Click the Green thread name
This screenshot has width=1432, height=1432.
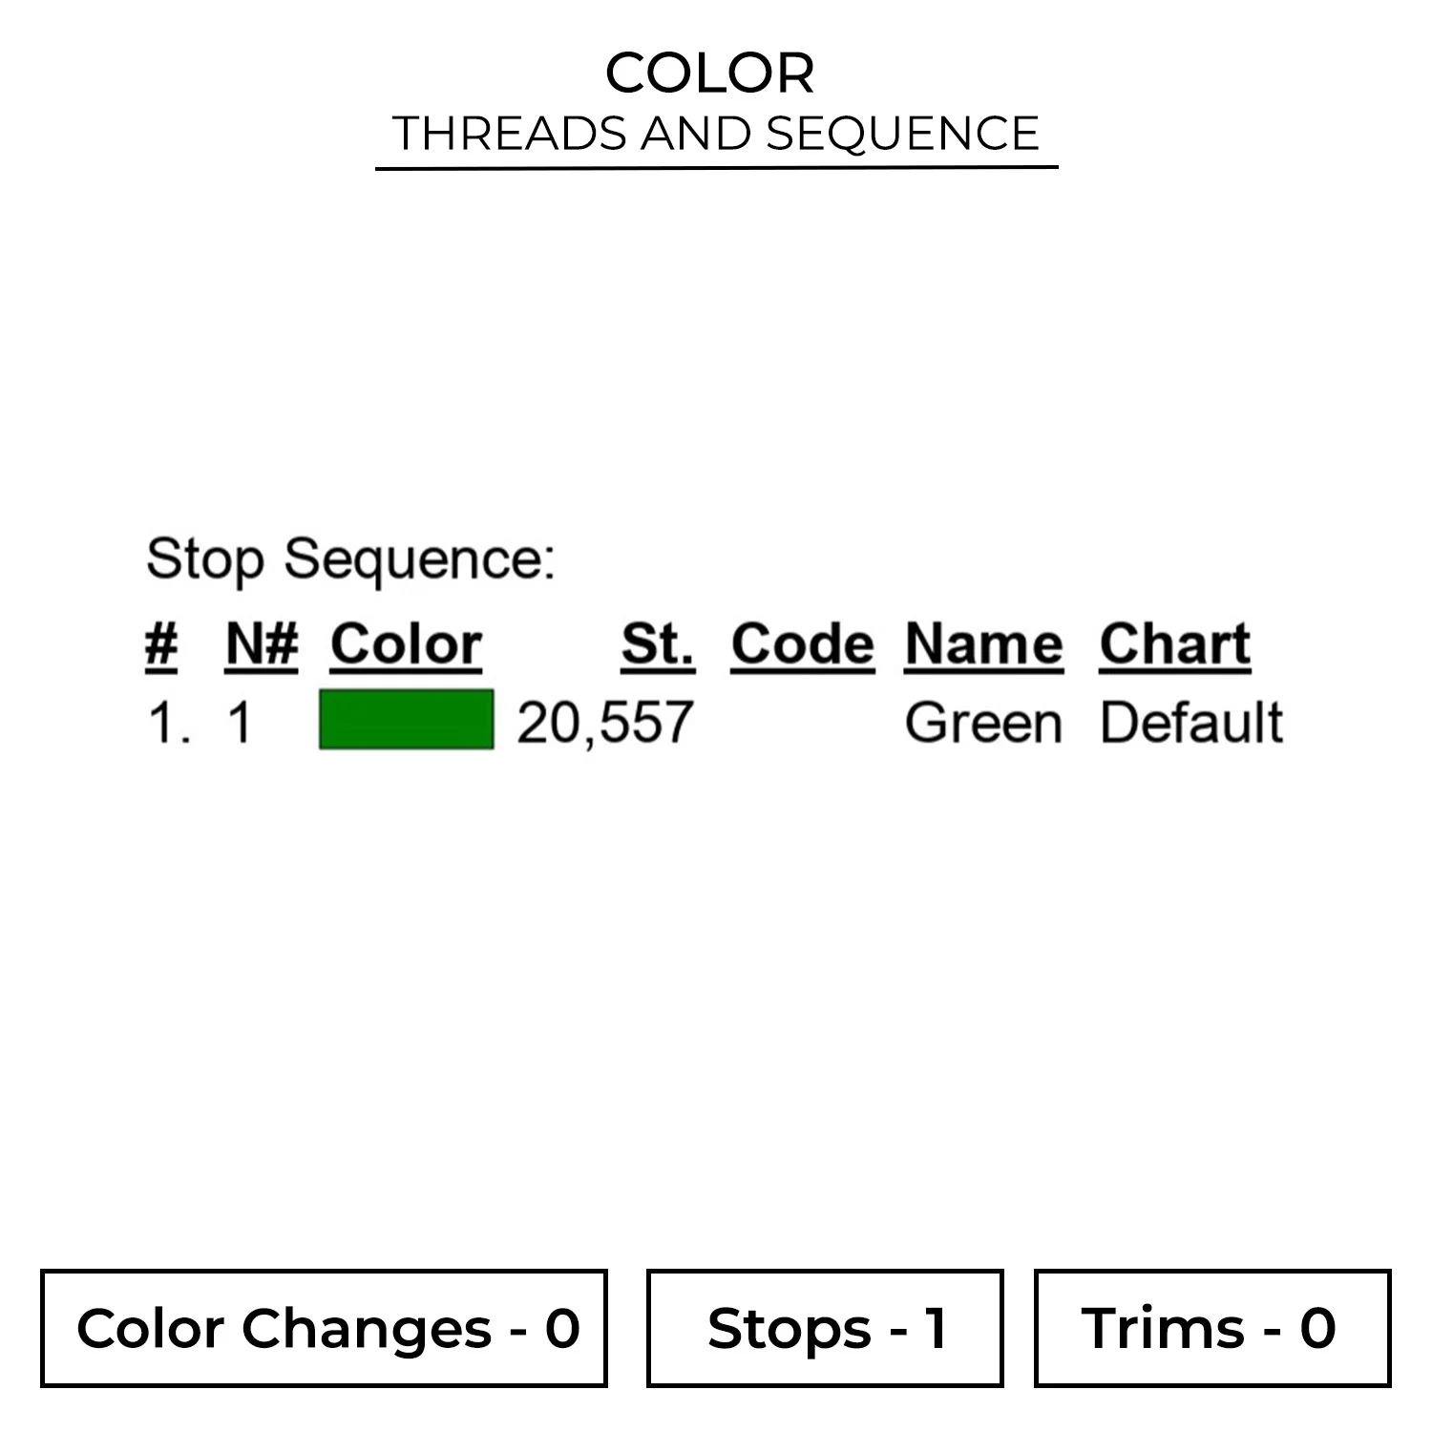pos(983,723)
